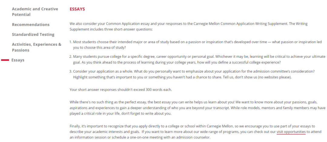The width and height of the screenshot is (327, 142).
Task: Click the list number 2 marker
Action: 71,57
